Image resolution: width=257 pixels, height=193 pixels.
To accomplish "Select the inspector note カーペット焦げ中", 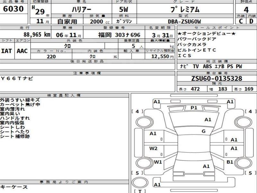I will (20, 104).
